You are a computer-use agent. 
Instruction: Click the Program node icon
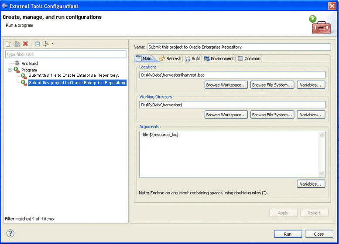coord(17,70)
